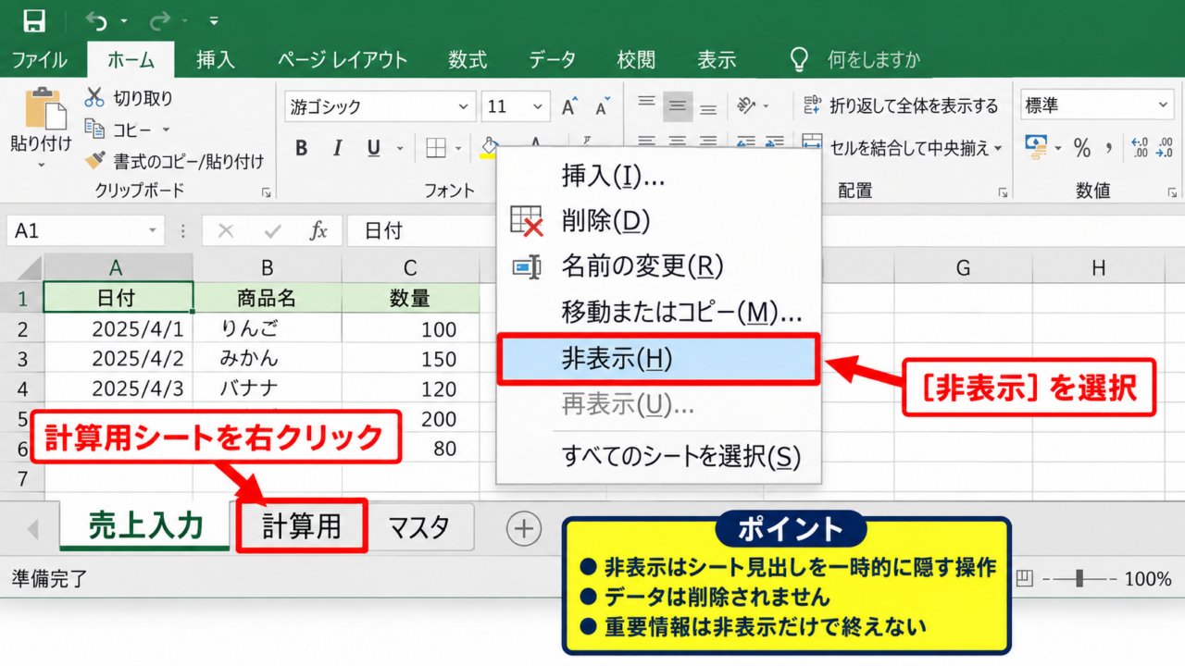
Task: Click the percent style icon
Action: (x=1082, y=148)
